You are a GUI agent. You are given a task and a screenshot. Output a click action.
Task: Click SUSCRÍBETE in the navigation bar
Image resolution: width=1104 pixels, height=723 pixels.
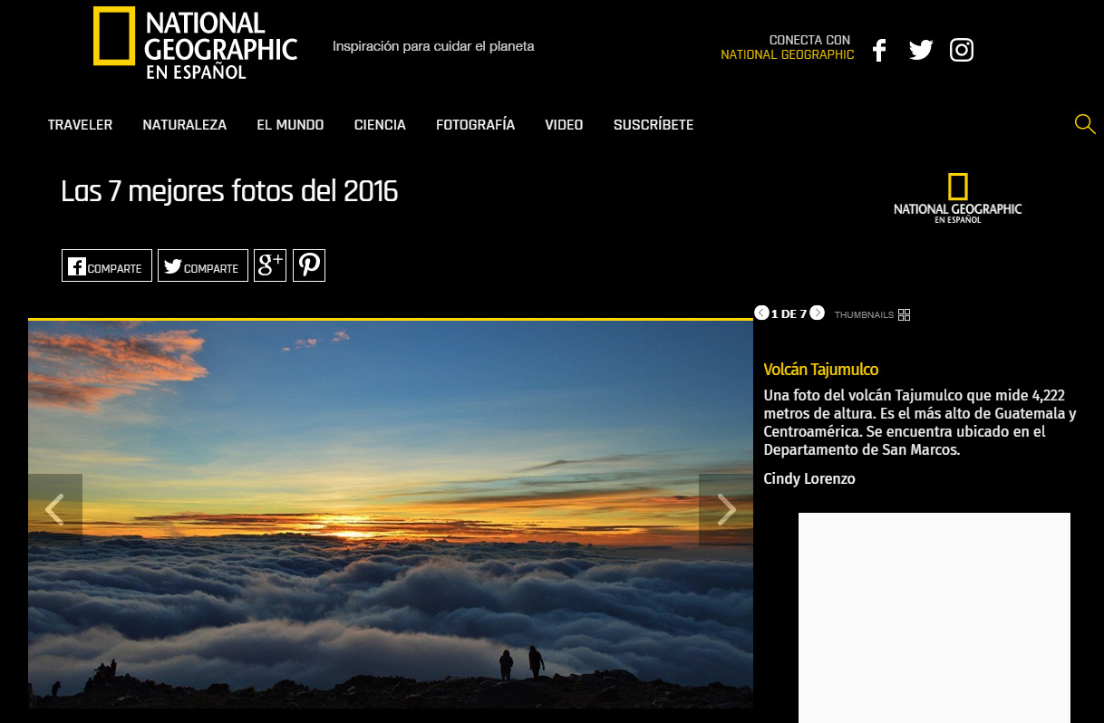tap(653, 124)
